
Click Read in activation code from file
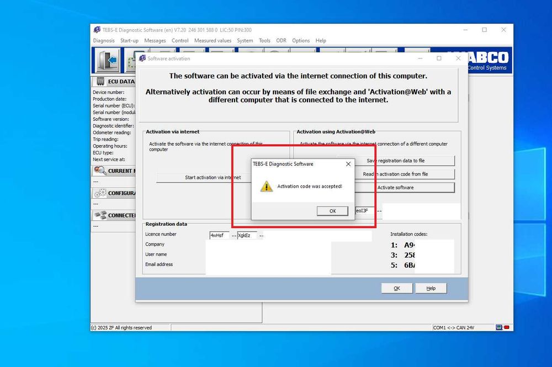[405, 174]
